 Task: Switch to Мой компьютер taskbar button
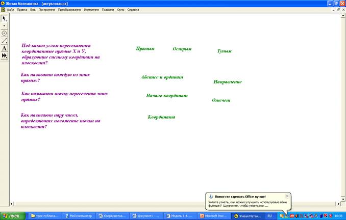pyautogui.click(x=79, y=216)
